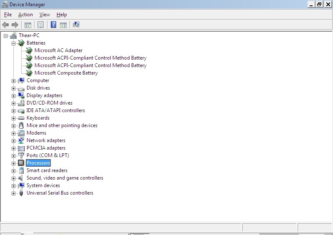Viewport: 333px width, 235px height.
Task: Collapse the Batteries category
Action: [13, 43]
